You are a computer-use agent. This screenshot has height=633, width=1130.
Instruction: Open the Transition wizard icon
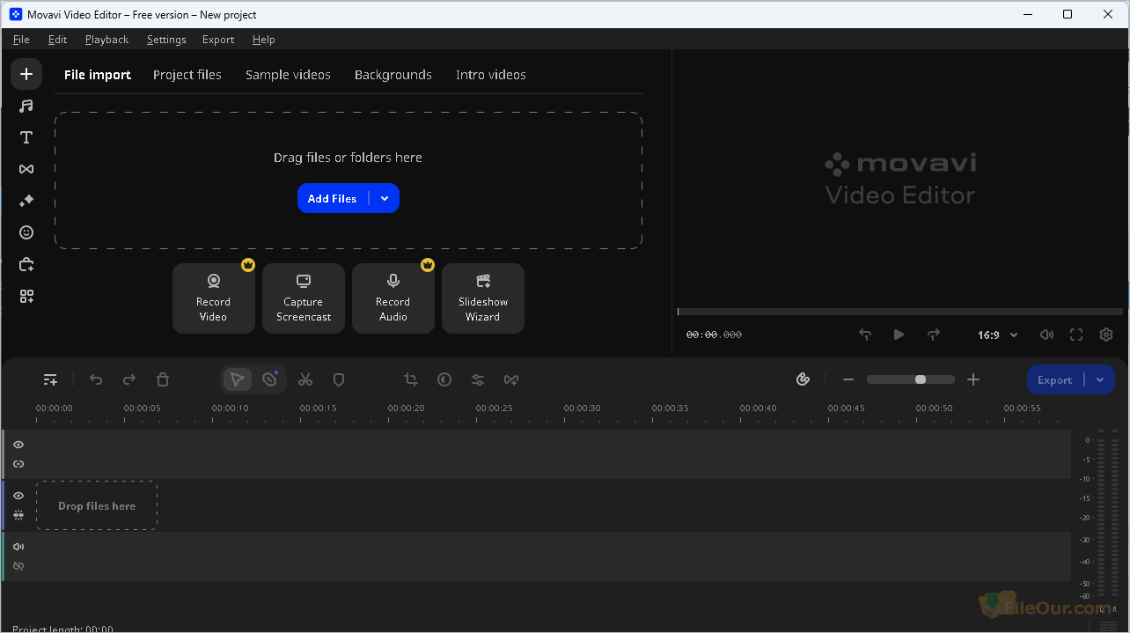point(511,379)
